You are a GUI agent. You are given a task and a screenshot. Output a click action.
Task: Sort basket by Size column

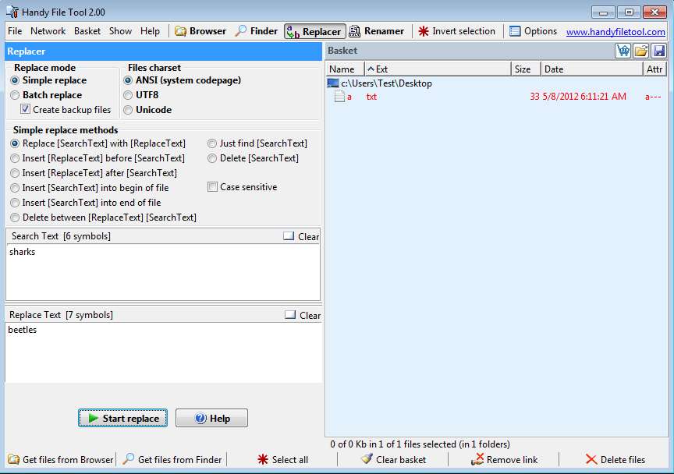point(526,69)
